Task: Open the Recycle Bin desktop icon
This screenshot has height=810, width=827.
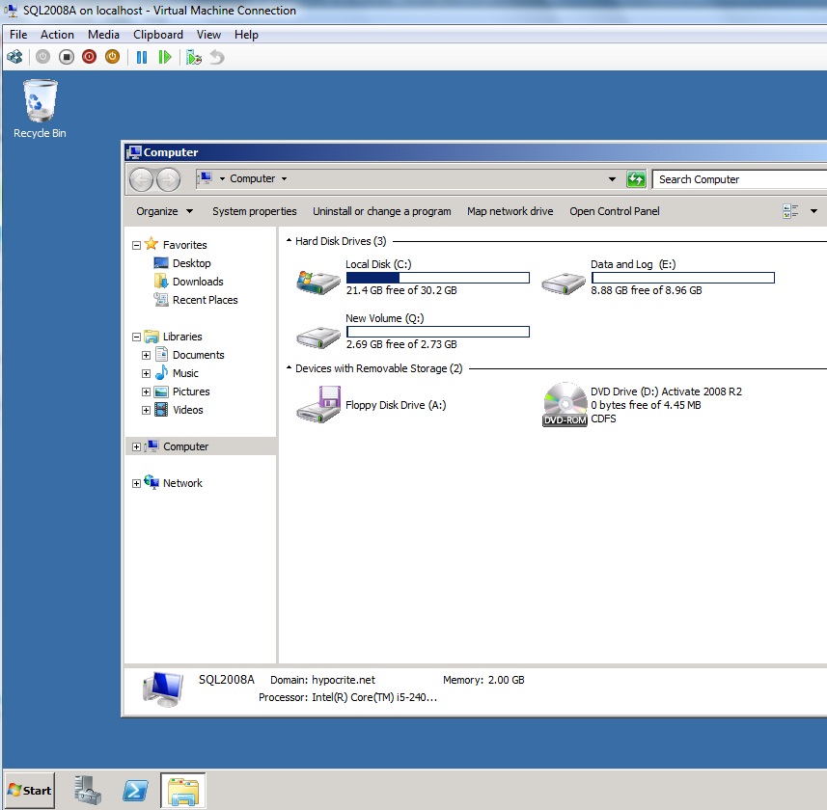Action: (x=41, y=109)
